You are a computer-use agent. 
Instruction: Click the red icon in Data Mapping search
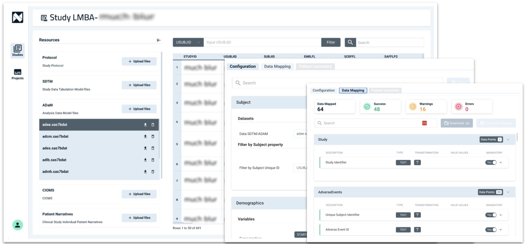click(424, 123)
